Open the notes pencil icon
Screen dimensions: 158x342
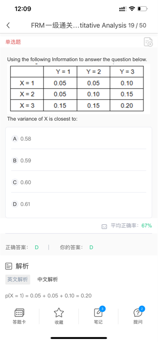coord(98,313)
